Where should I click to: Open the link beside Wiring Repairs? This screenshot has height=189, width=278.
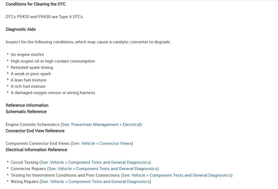coord(95,181)
